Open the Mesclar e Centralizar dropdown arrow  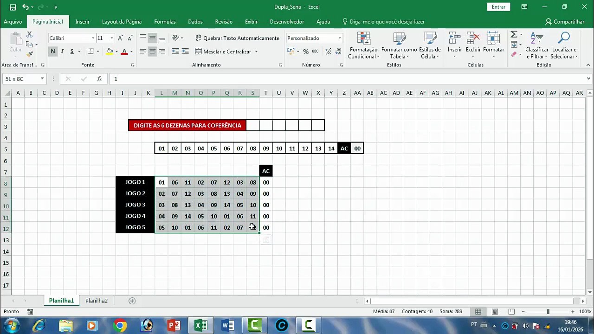point(256,51)
